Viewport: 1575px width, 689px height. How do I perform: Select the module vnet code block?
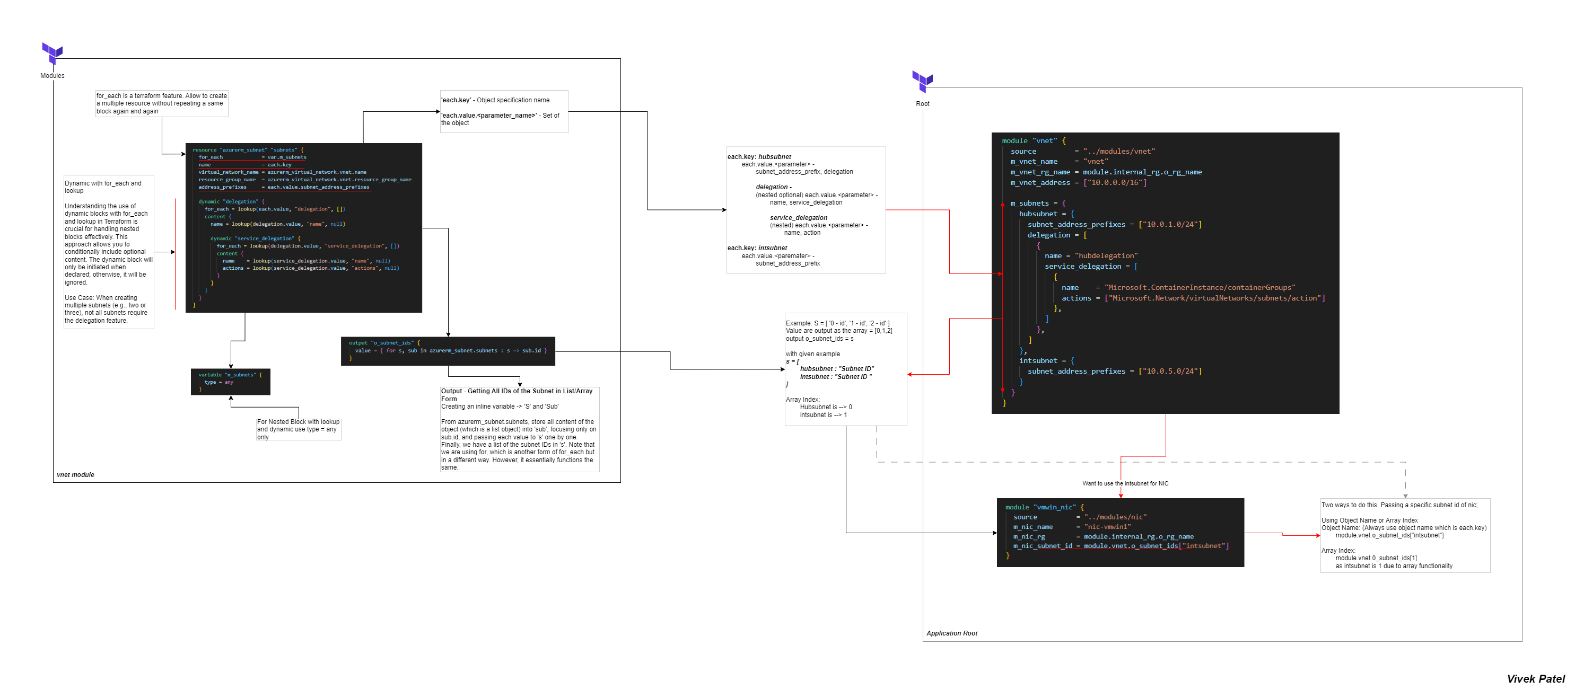tap(1165, 272)
